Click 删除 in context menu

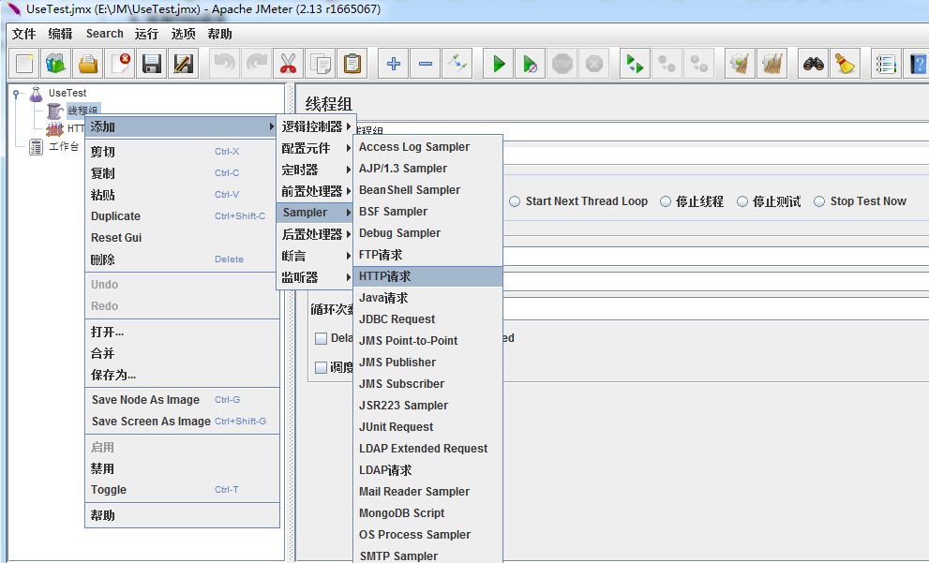(x=181, y=259)
